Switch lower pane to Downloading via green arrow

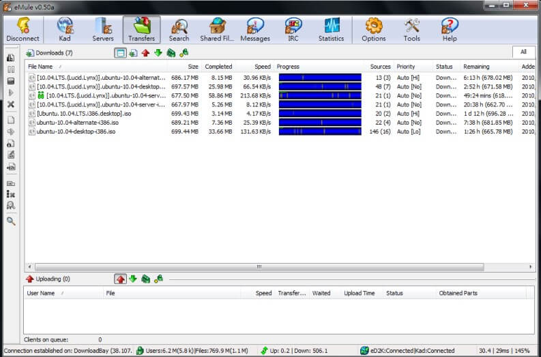coord(133,279)
